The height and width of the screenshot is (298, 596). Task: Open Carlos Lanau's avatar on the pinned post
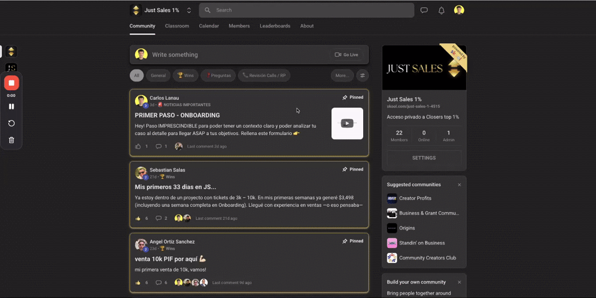pos(141,101)
